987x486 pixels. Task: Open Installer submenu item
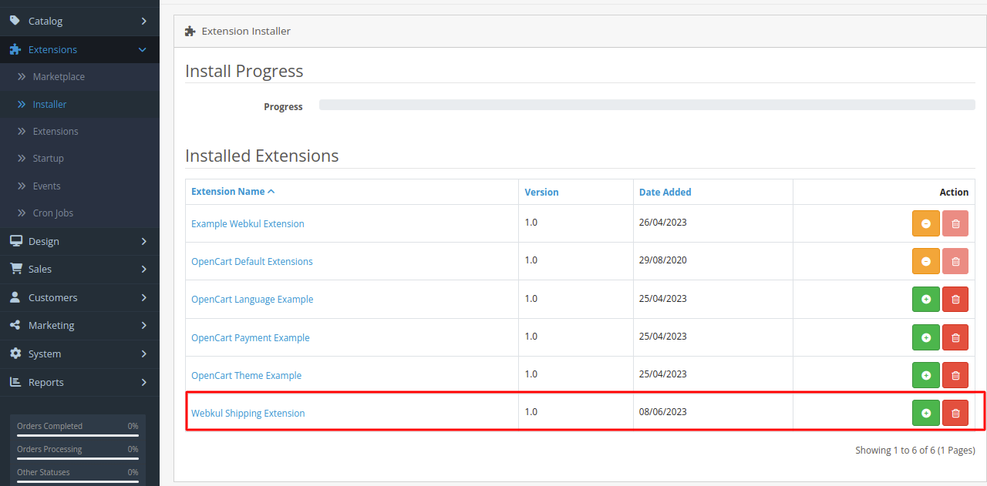coord(49,104)
